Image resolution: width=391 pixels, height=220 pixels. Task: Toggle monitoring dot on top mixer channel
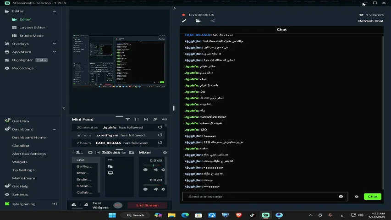pos(145,170)
